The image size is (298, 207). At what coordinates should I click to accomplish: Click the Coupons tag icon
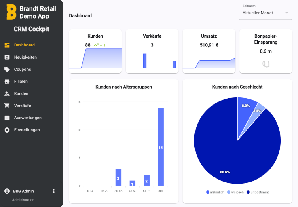7,70
